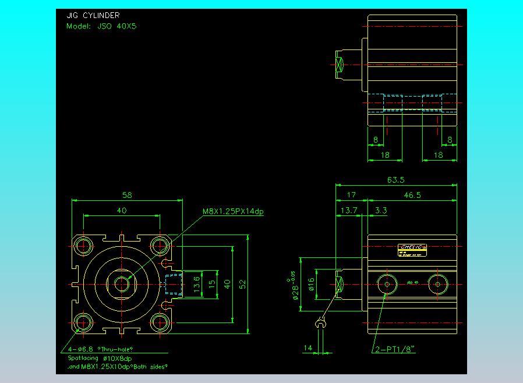Click the center rod thread hole in front view
523x383 pixels.
(x=121, y=284)
